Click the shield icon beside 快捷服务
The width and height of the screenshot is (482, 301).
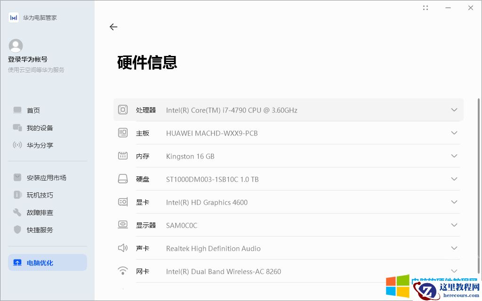(x=17, y=230)
